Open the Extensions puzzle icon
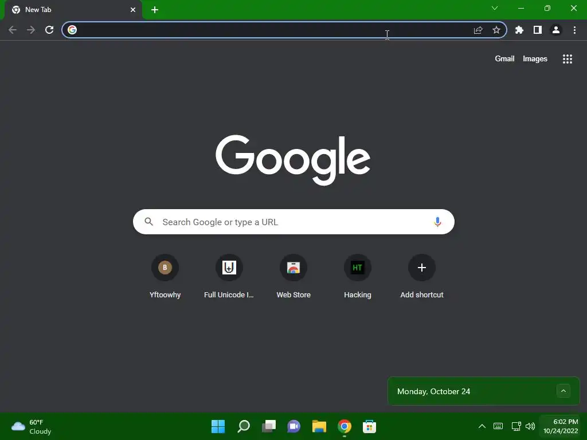 coord(519,30)
